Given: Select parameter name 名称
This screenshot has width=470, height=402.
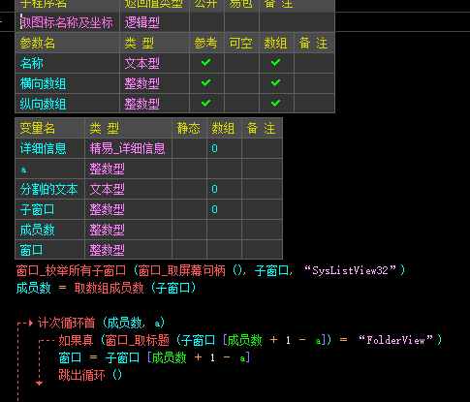Looking at the screenshot, I should coord(32,63).
